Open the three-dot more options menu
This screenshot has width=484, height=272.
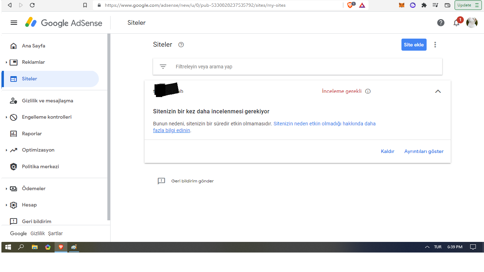click(x=435, y=45)
